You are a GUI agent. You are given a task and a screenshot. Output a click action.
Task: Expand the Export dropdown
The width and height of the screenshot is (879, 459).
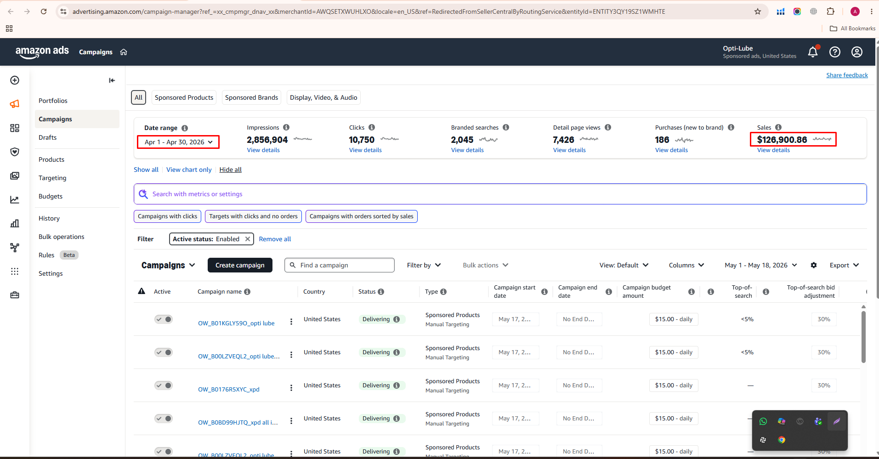click(844, 265)
